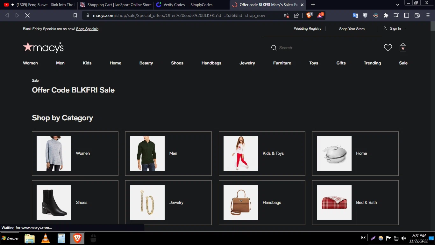The image size is (435, 245).
Task: Open the Brave Shields lion icon
Action: click(x=309, y=15)
